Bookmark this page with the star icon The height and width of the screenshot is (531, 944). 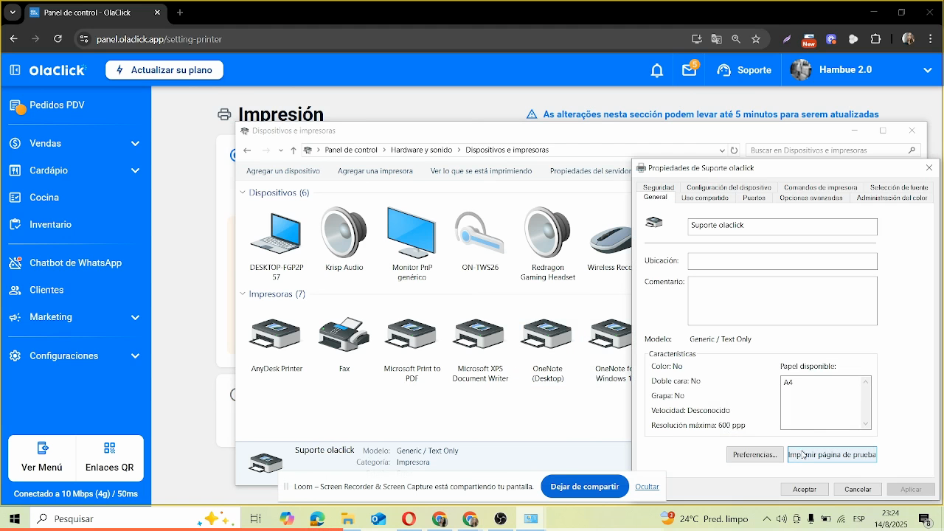756,39
